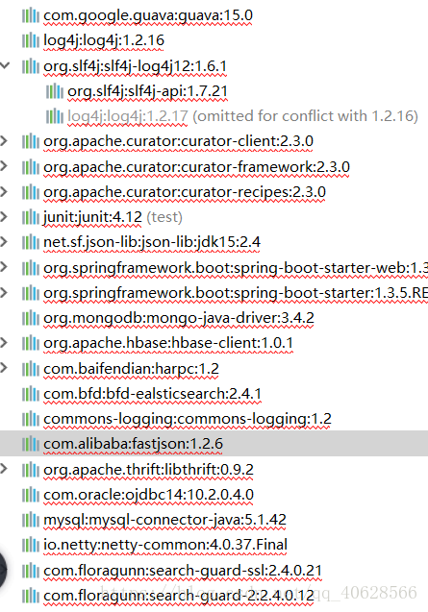Viewport: 428px width, 612px height.
Task: Select highlighted com.alibaba:fastjson:1.2.6 row
Action: [x=214, y=444]
